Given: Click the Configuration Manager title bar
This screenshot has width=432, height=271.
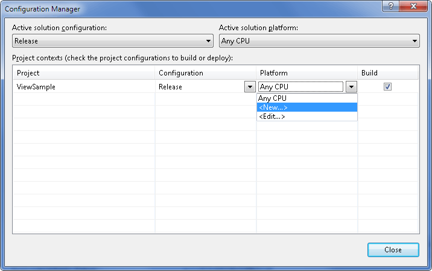Looking at the screenshot, I should pyautogui.click(x=181, y=9).
